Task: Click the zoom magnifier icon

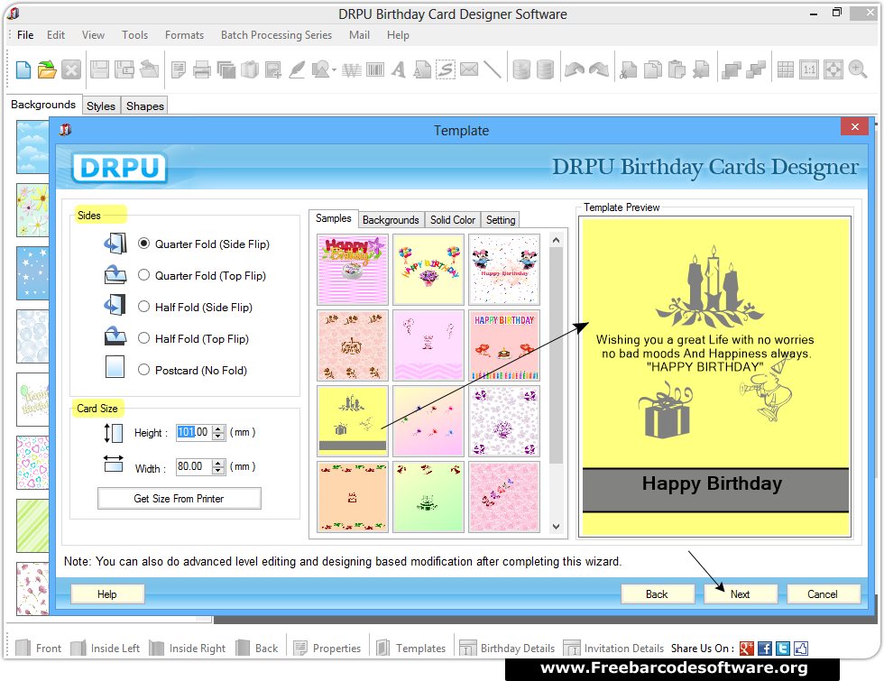Action: pyautogui.click(x=858, y=70)
